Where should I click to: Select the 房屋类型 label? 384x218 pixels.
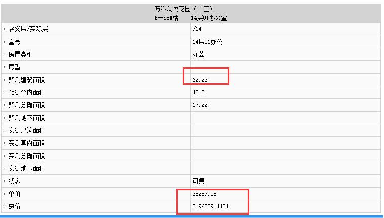(x=20, y=54)
